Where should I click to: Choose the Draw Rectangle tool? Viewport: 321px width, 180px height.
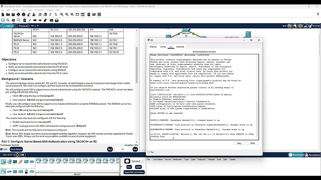pos(35,20)
